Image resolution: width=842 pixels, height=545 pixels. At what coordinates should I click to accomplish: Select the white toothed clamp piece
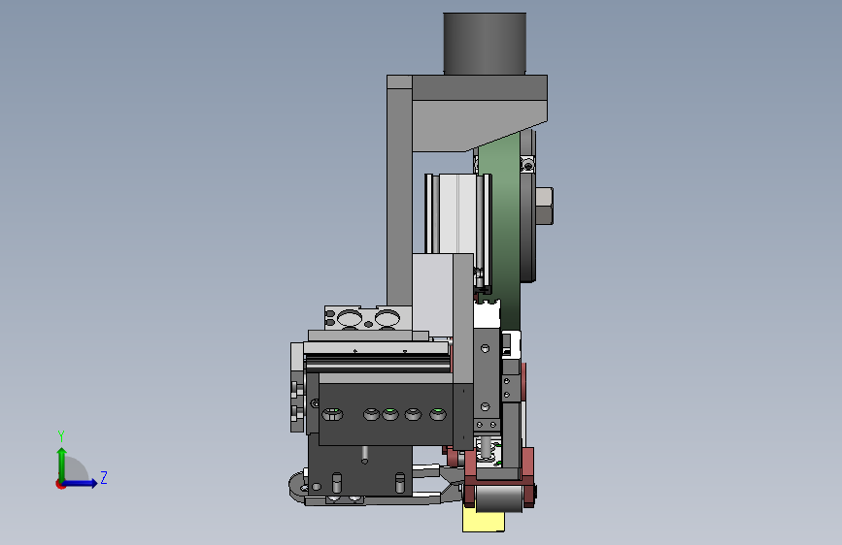(x=488, y=314)
